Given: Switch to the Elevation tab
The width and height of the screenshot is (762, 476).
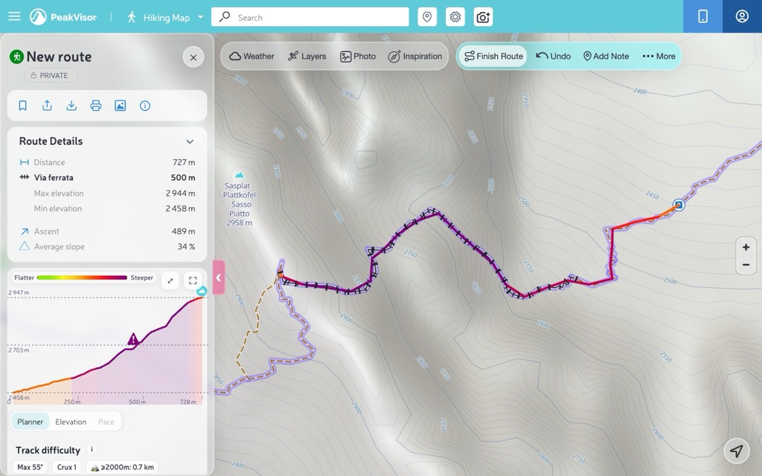Looking at the screenshot, I should coord(71,422).
